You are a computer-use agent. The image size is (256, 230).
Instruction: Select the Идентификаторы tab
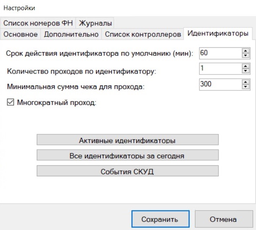218,33
